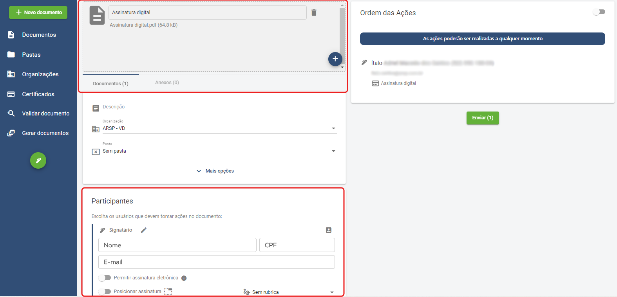Click scrollbar up arrow in document list
The image size is (617, 297).
[x=342, y=5]
